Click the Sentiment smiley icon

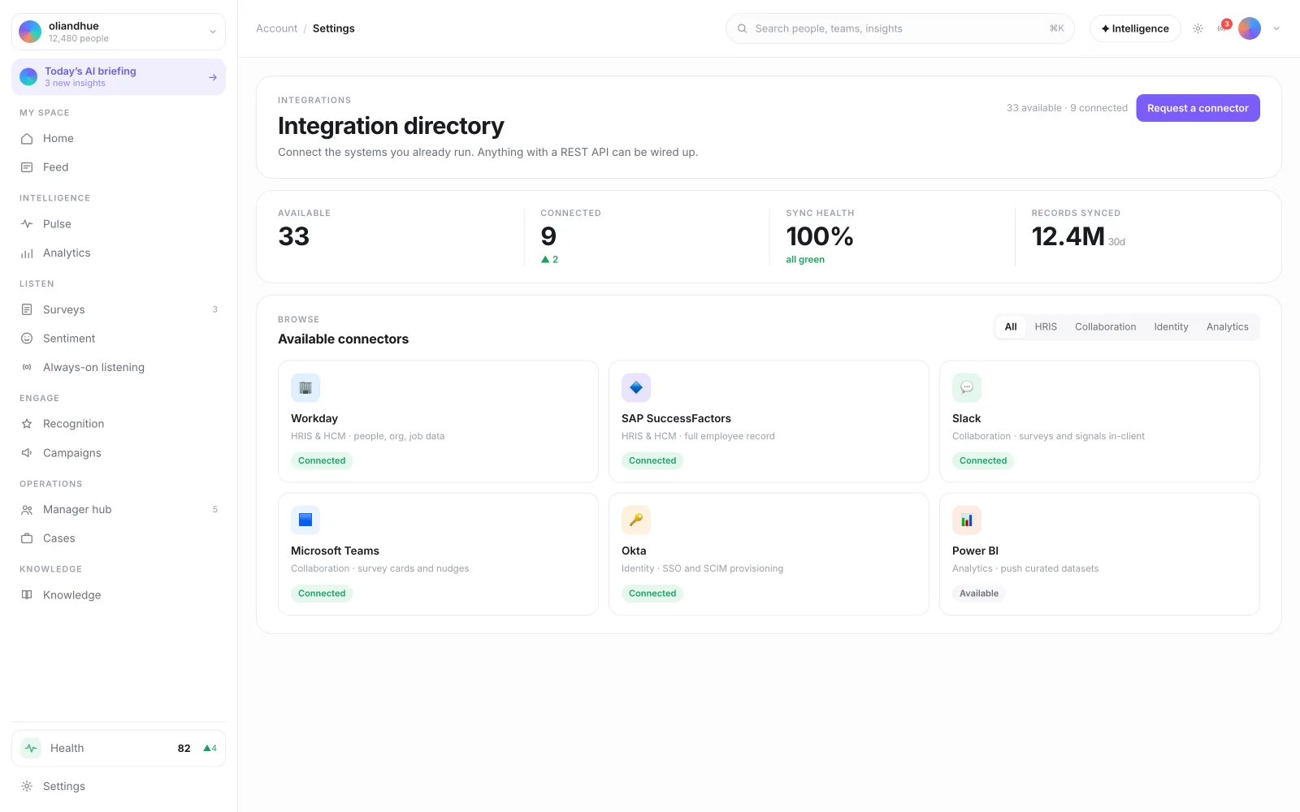pyautogui.click(x=27, y=339)
